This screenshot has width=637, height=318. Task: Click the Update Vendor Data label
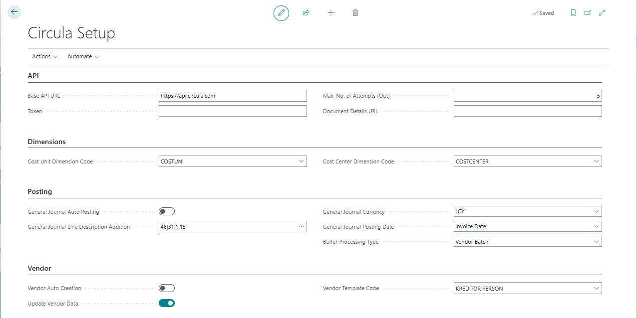[53, 304]
